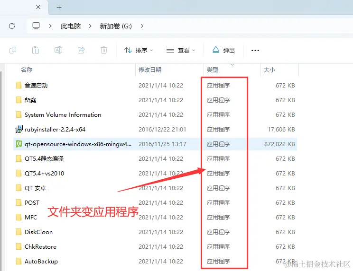
Task: Select the QT5.4+vs2010 folder icon
Action: point(19,173)
